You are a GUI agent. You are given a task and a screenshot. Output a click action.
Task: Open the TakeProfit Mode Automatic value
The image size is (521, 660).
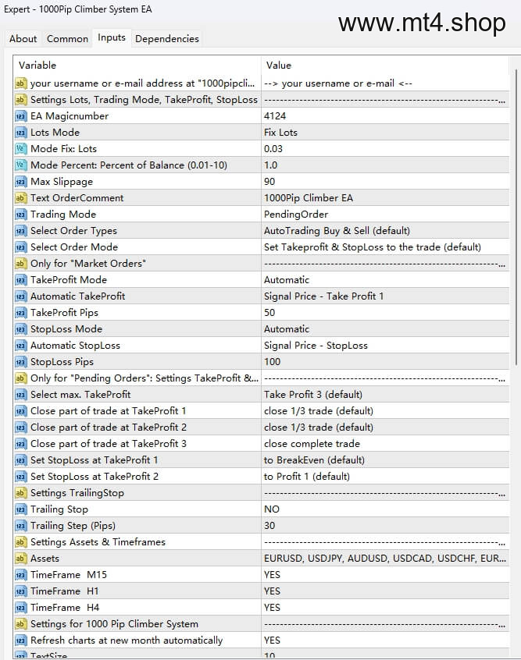[x=385, y=280]
